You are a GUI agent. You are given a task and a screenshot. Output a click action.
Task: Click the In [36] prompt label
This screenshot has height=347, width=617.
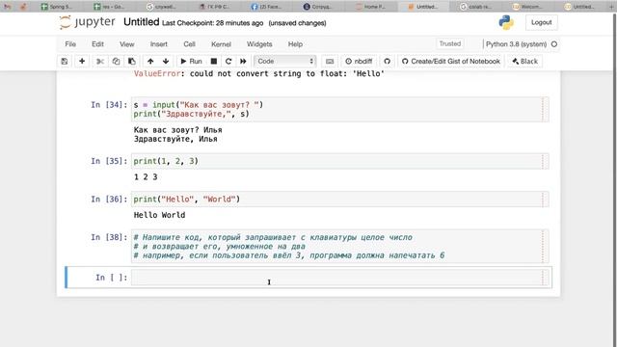pyautogui.click(x=109, y=200)
